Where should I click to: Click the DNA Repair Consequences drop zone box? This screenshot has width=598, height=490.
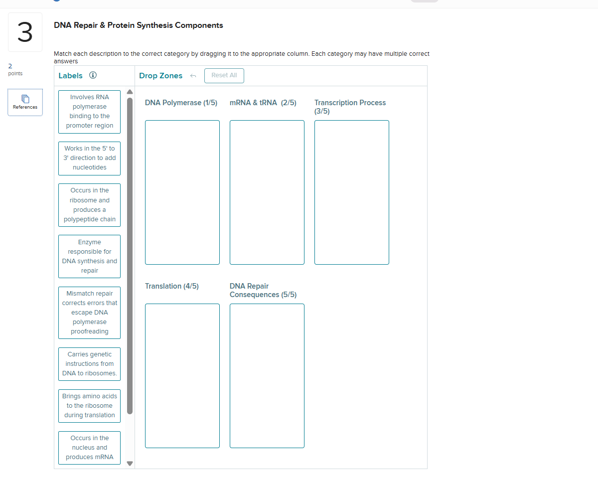(267, 376)
